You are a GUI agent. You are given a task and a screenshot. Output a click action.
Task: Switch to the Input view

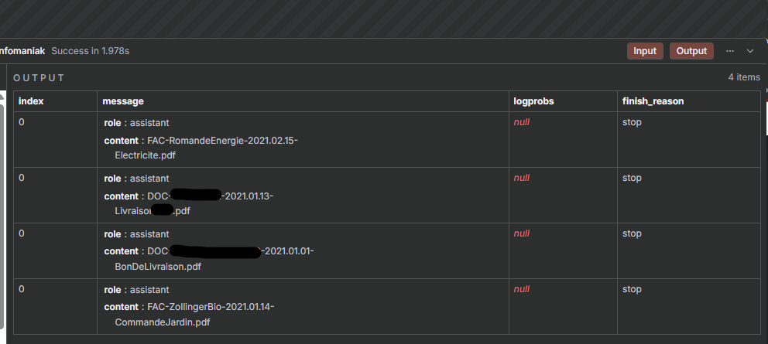pyautogui.click(x=644, y=51)
